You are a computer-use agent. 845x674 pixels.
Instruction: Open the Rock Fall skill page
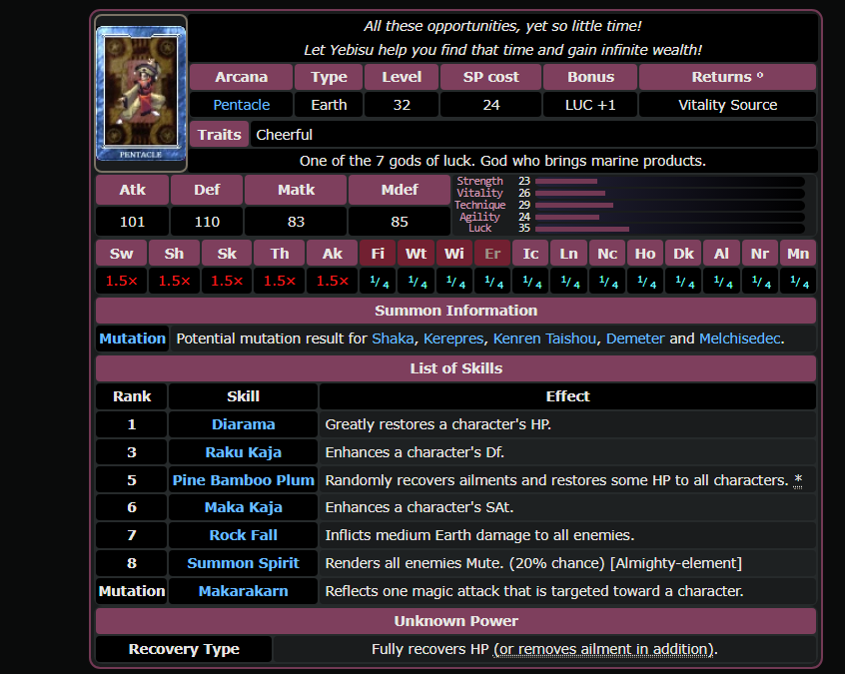(243, 535)
